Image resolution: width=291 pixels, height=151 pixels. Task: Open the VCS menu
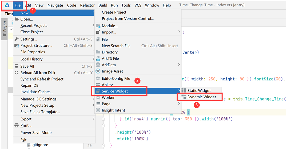coord(138,5)
